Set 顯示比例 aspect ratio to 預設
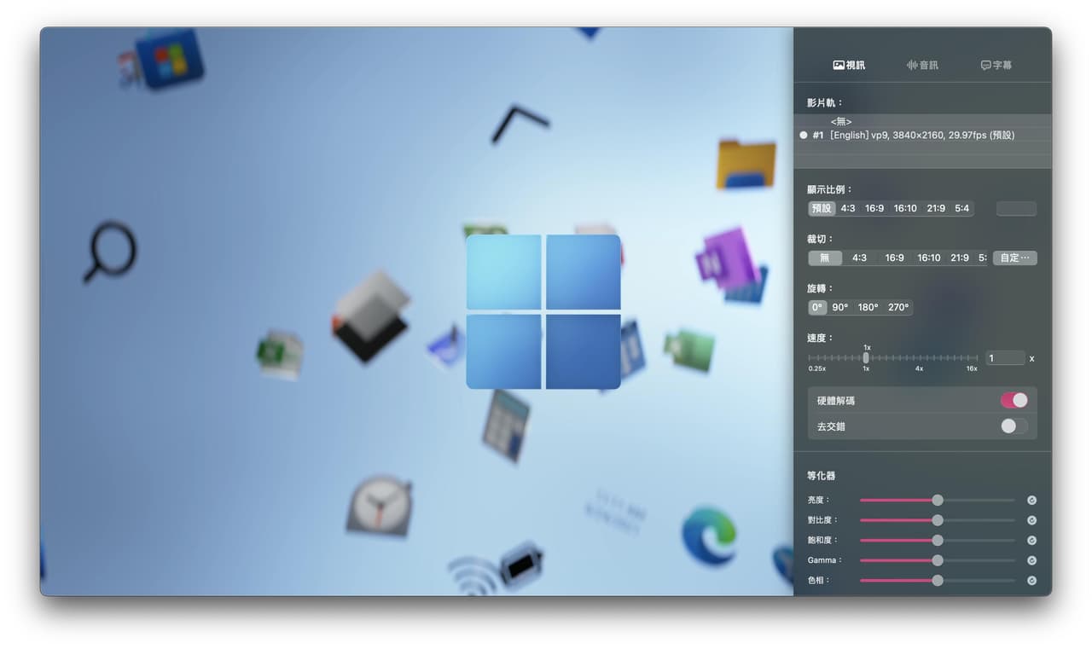This screenshot has width=1092, height=649. 822,208
